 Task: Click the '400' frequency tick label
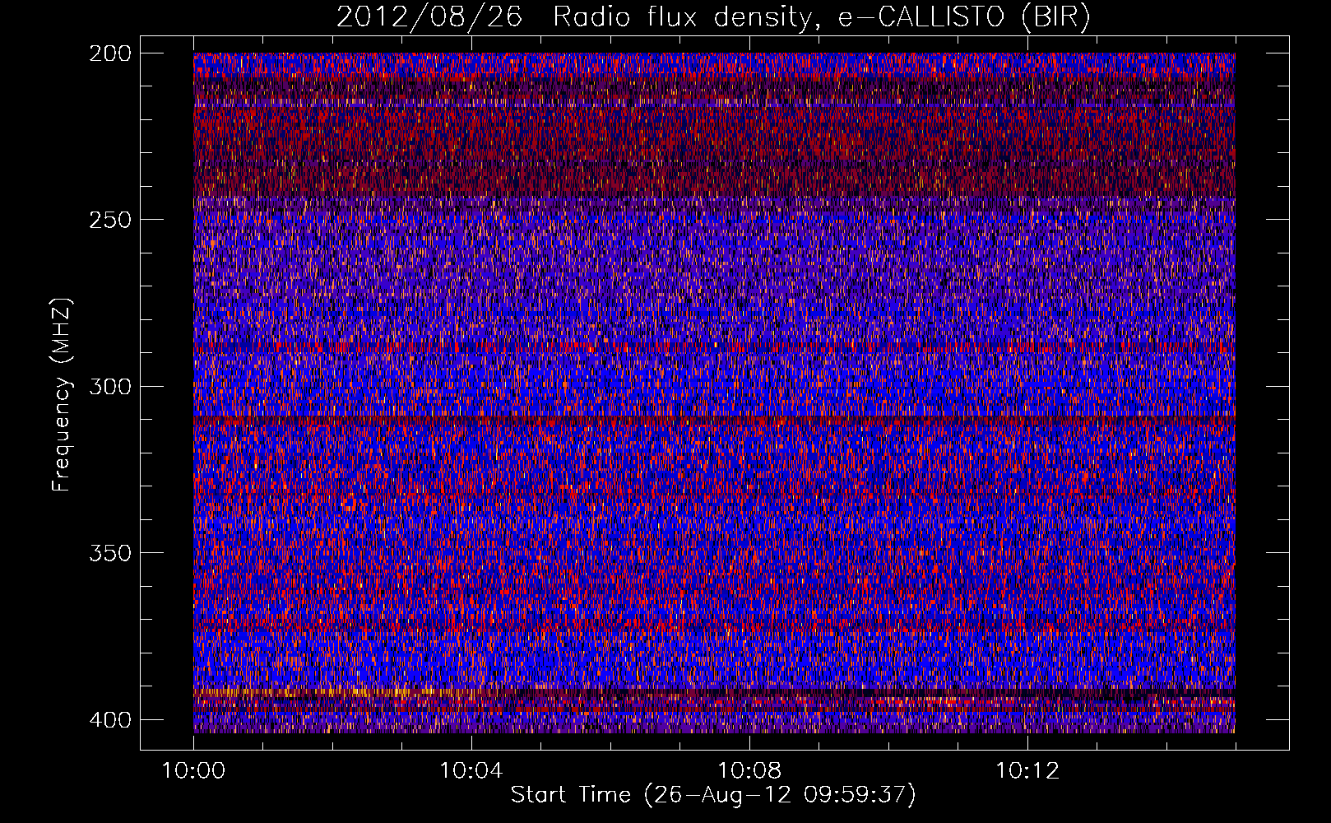coord(109,719)
